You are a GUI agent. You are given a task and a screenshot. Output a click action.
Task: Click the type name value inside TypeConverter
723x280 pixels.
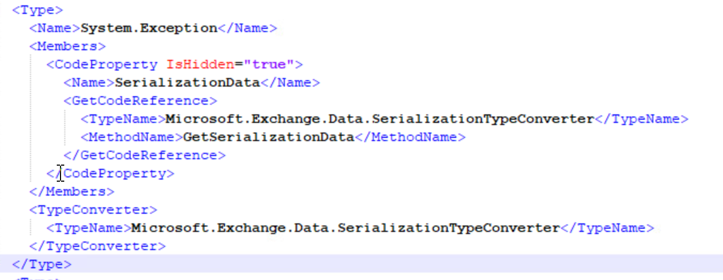345,228
